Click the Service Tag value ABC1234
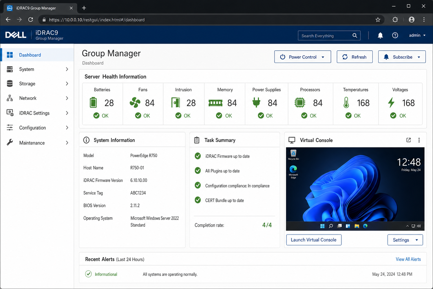 click(138, 193)
